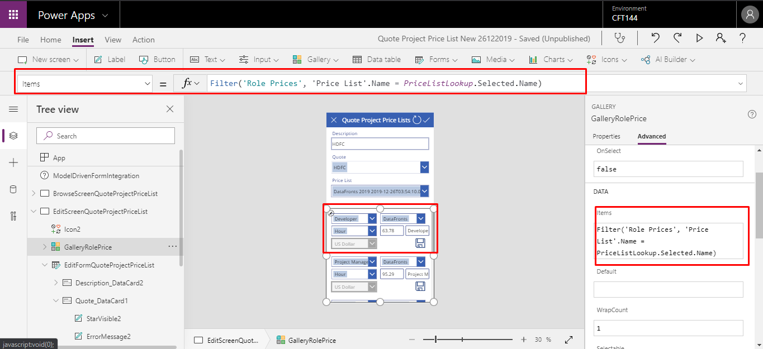The image size is (763, 349).
Task: Open the Help question mark icon
Action: [x=743, y=38]
